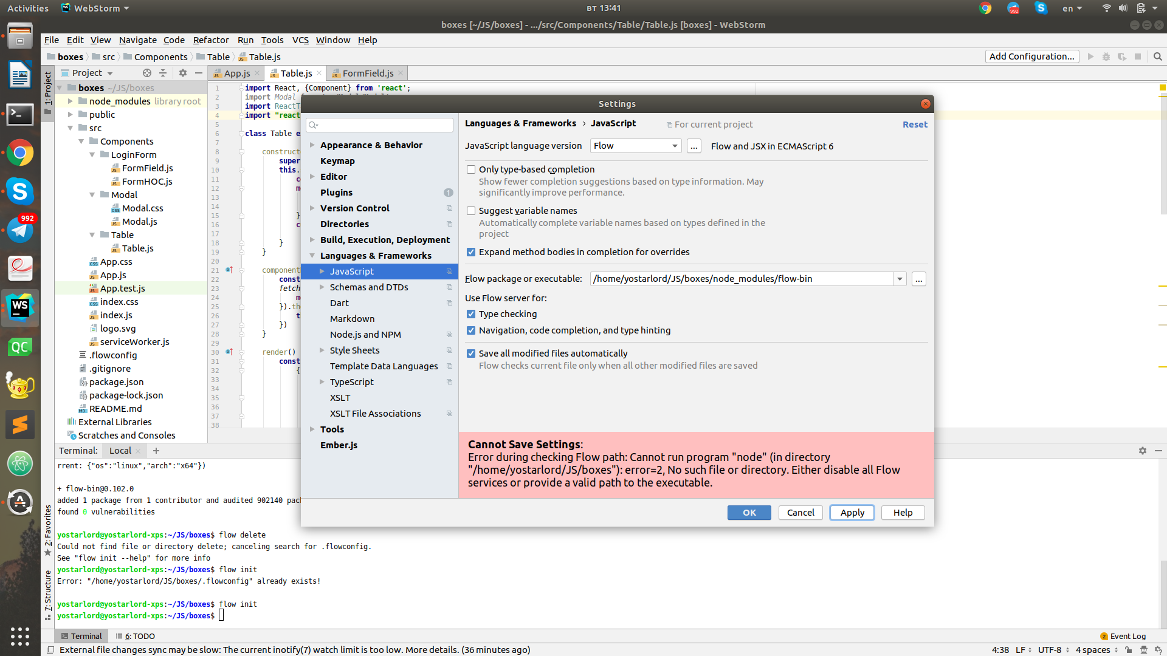Open JavaScript language version dropdown
The image size is (1167, 656).
click(636, 146)
